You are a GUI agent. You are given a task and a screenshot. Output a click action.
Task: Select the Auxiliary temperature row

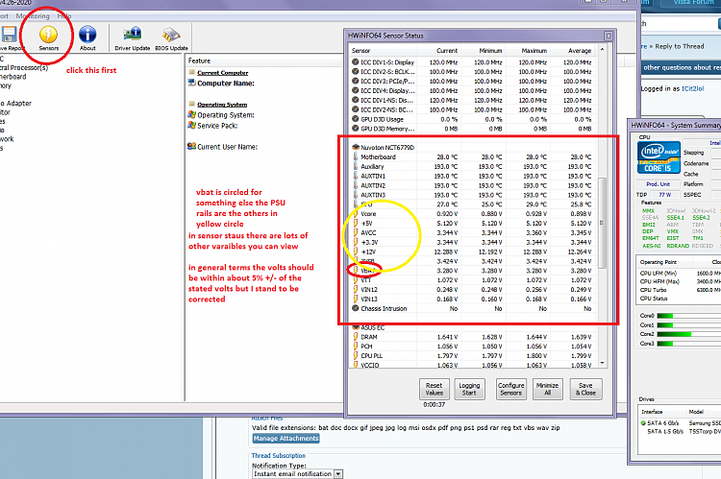[474, 167]
